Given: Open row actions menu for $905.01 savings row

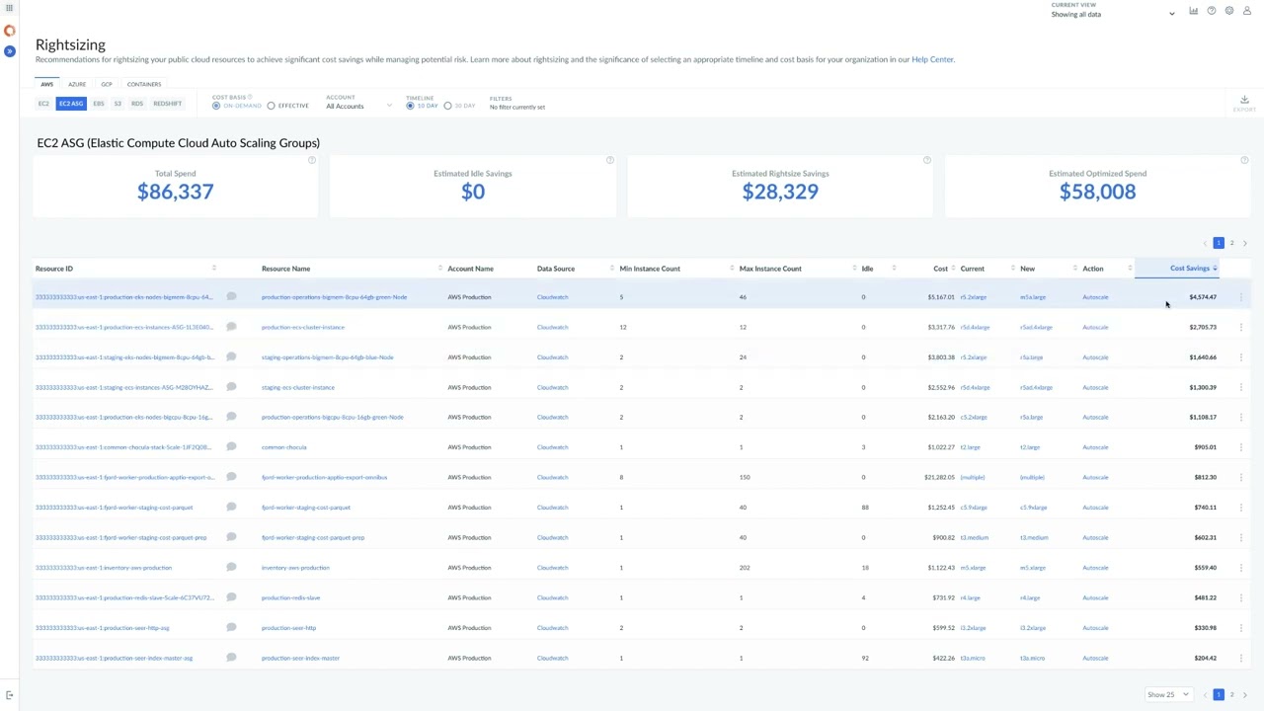Looking at the screenshot, I should pyautogui.click(x=1241, y=447).
